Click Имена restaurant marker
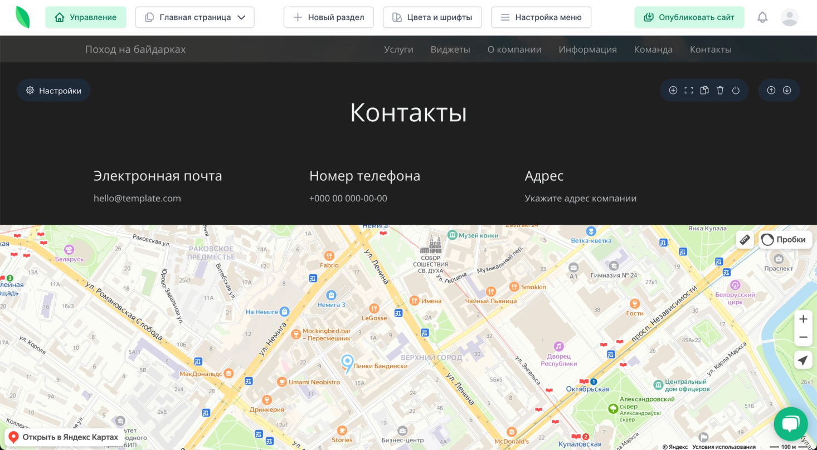 (414, 300)
